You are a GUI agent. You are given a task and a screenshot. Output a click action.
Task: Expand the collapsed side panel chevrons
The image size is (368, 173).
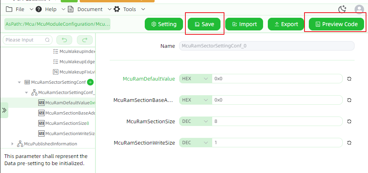click(x=4, y=110)
